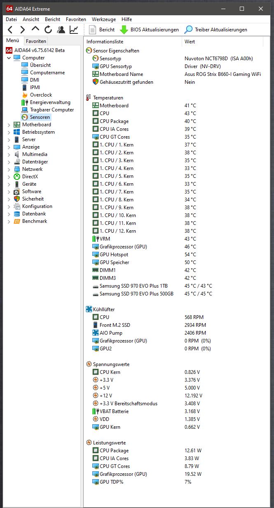Select the 1. CPU / 12. Kern row
This screenshot has width=274, height=508.
click(173, 231)
